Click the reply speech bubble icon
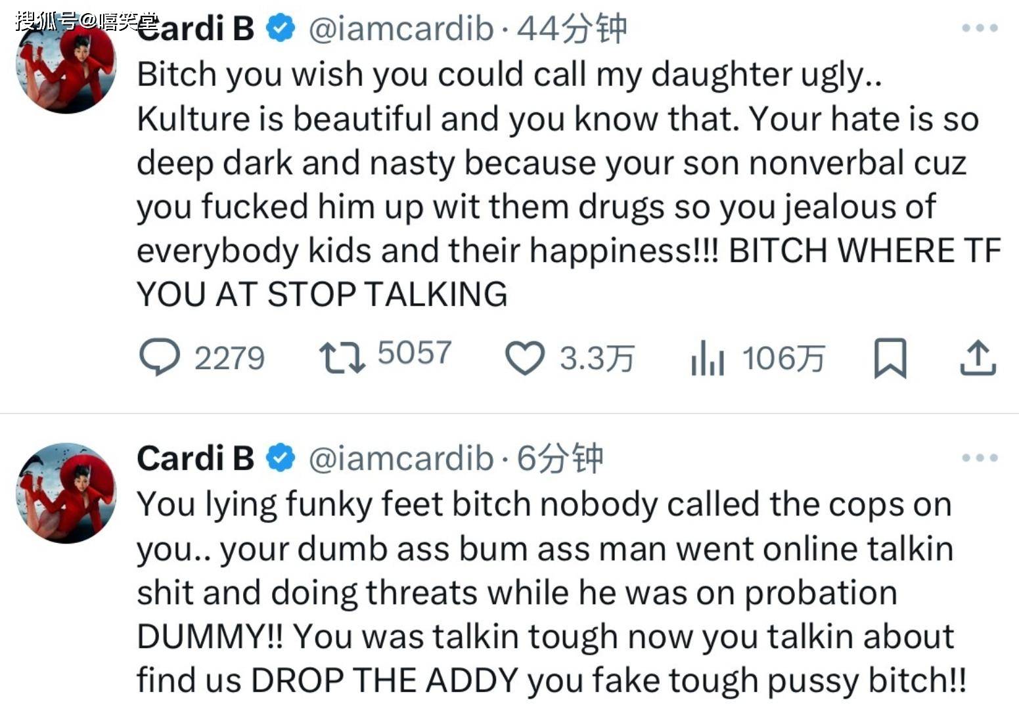1019x715 pixels. (159, 357)
